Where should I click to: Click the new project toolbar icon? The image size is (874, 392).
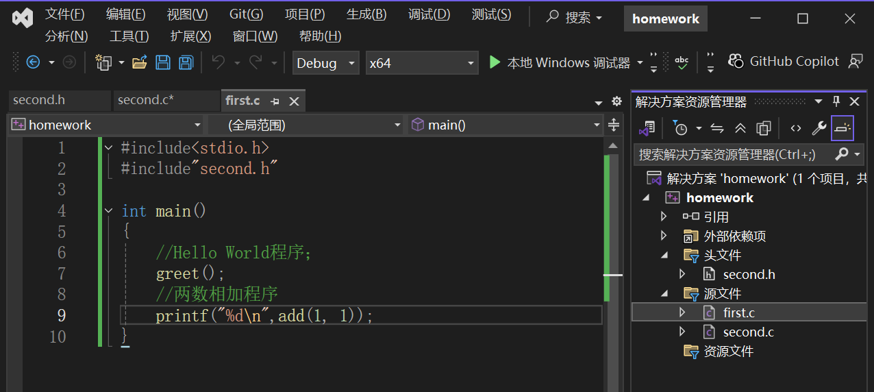(x=103, y=63)
